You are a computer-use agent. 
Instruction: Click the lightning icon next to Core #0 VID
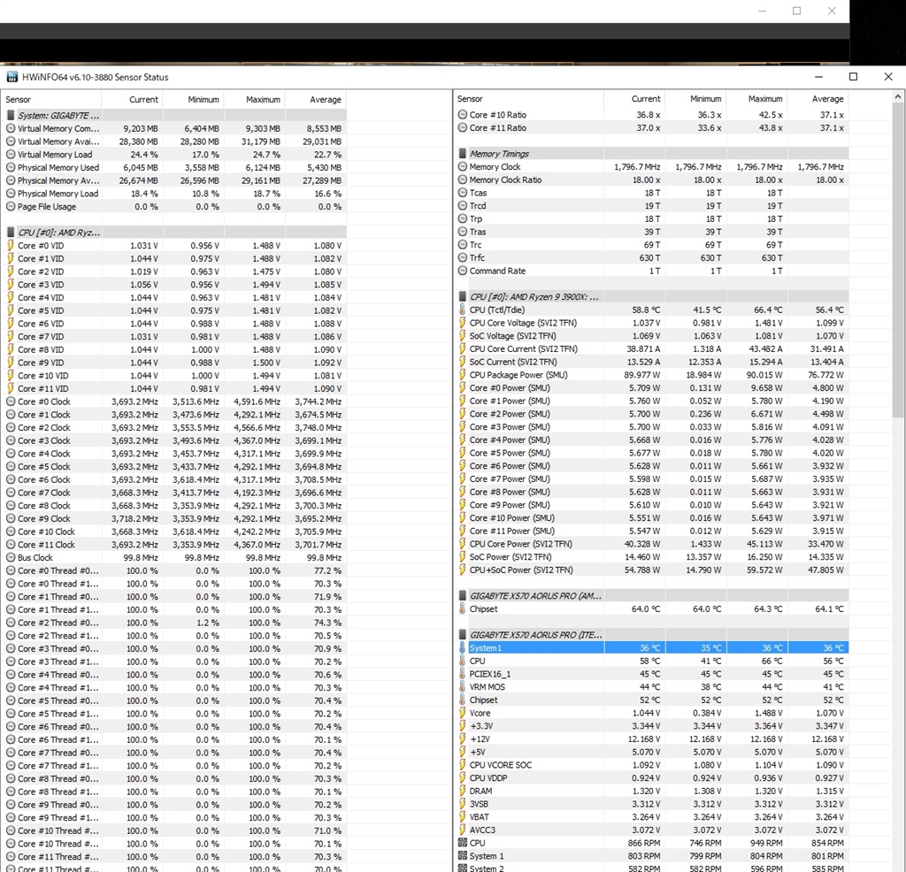(x=11, y=246)
